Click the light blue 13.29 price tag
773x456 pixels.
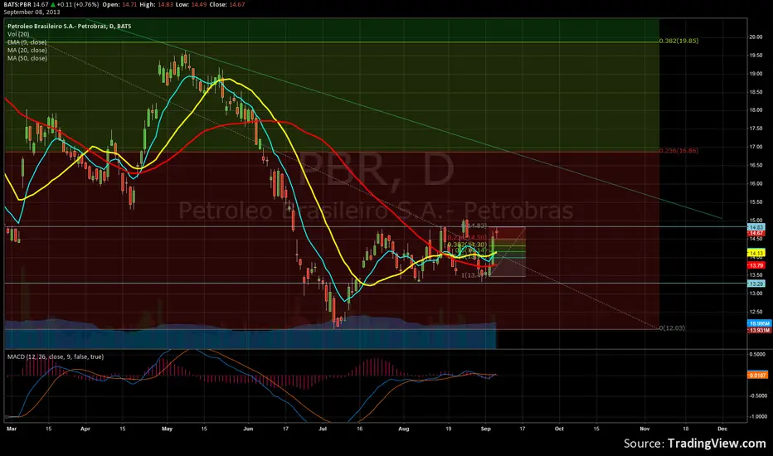pyautogui.click(x=756, y=284)
